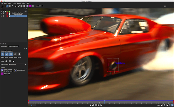Click the Save and export download icon

(2, 6)
